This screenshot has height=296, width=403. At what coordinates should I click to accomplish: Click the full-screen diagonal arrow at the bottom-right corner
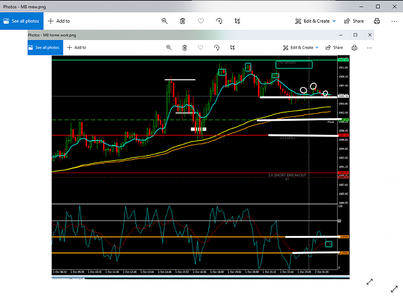394,289
